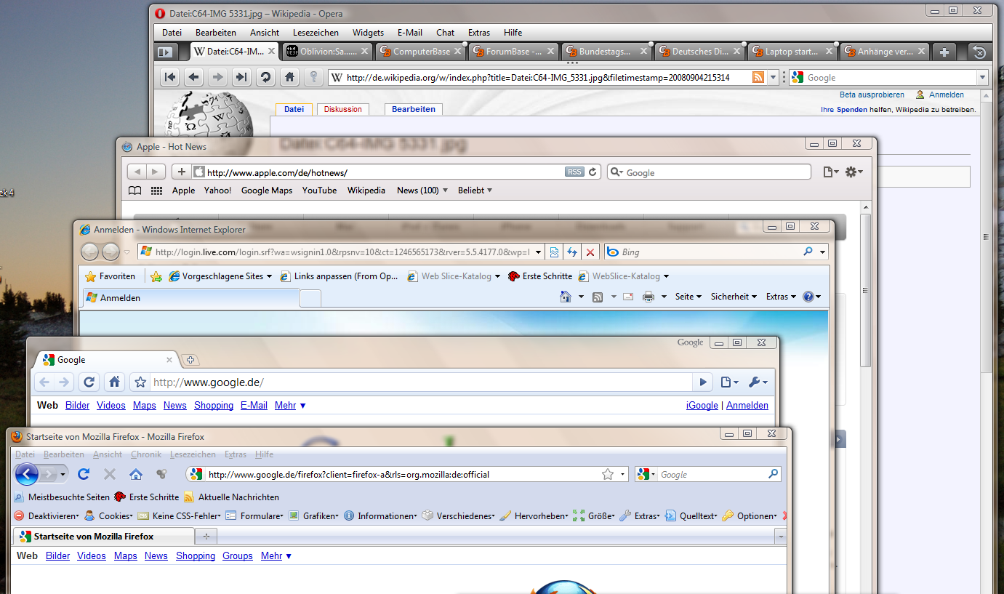Open Chrome's page menu dropdown
1004x594 pixels.
729,382
